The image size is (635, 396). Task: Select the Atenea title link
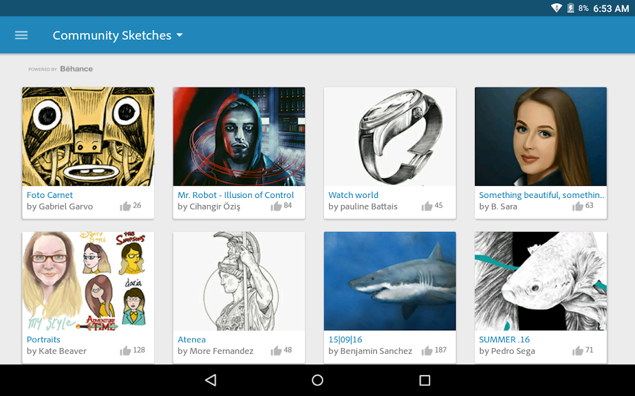(191, 339)
